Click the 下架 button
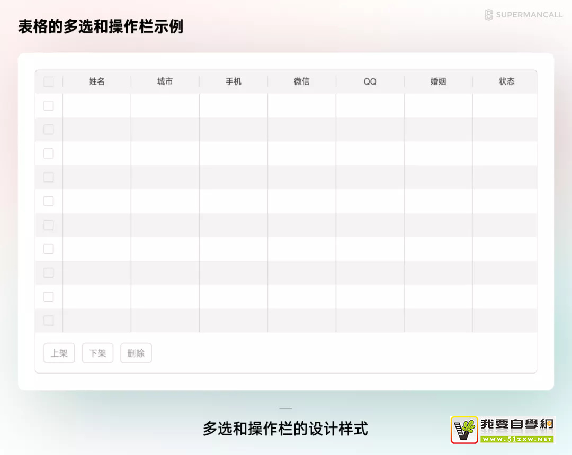 pos(97,353)
